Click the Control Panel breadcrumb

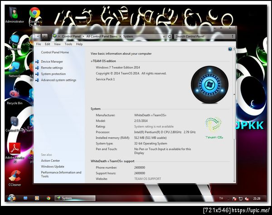point(71,36)
